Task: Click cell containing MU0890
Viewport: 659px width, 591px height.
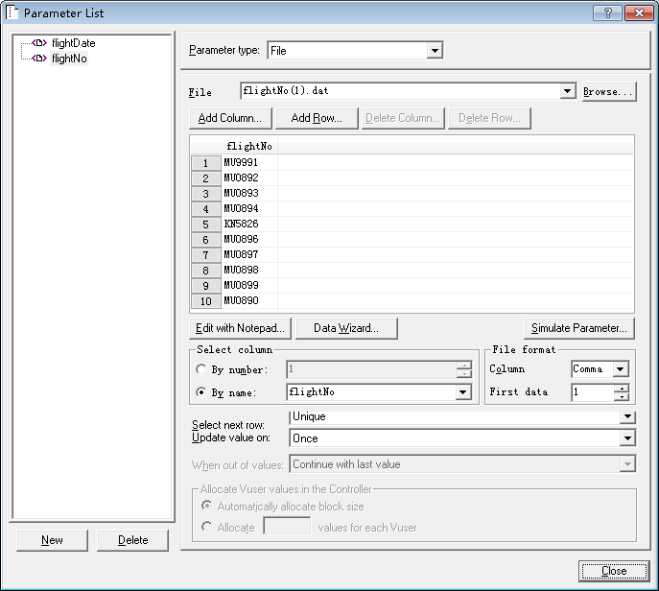Action: pos(249,300)
